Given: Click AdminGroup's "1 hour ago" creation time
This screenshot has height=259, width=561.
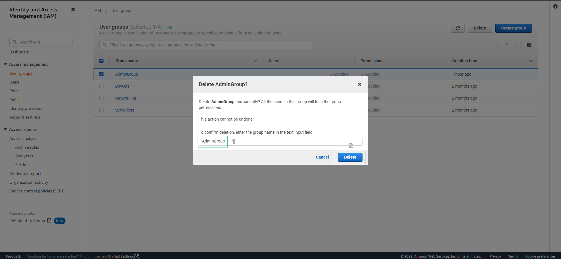Looking at the screenshot, I should coord(462,74).
